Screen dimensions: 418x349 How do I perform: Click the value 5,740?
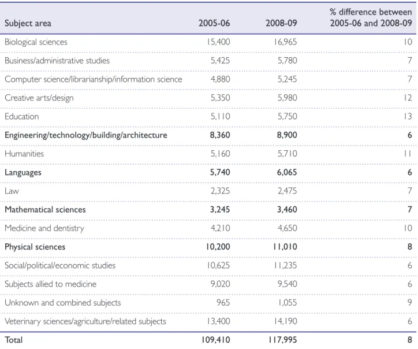[x=220, y=172]
